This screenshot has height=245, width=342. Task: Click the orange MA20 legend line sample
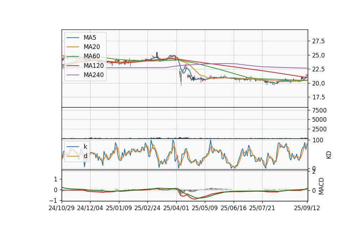point(73,47)
